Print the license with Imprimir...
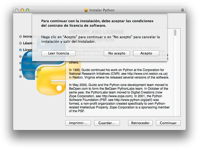This screenshot has height=149, width=199. pyautogui.click(x=78, y=123)
